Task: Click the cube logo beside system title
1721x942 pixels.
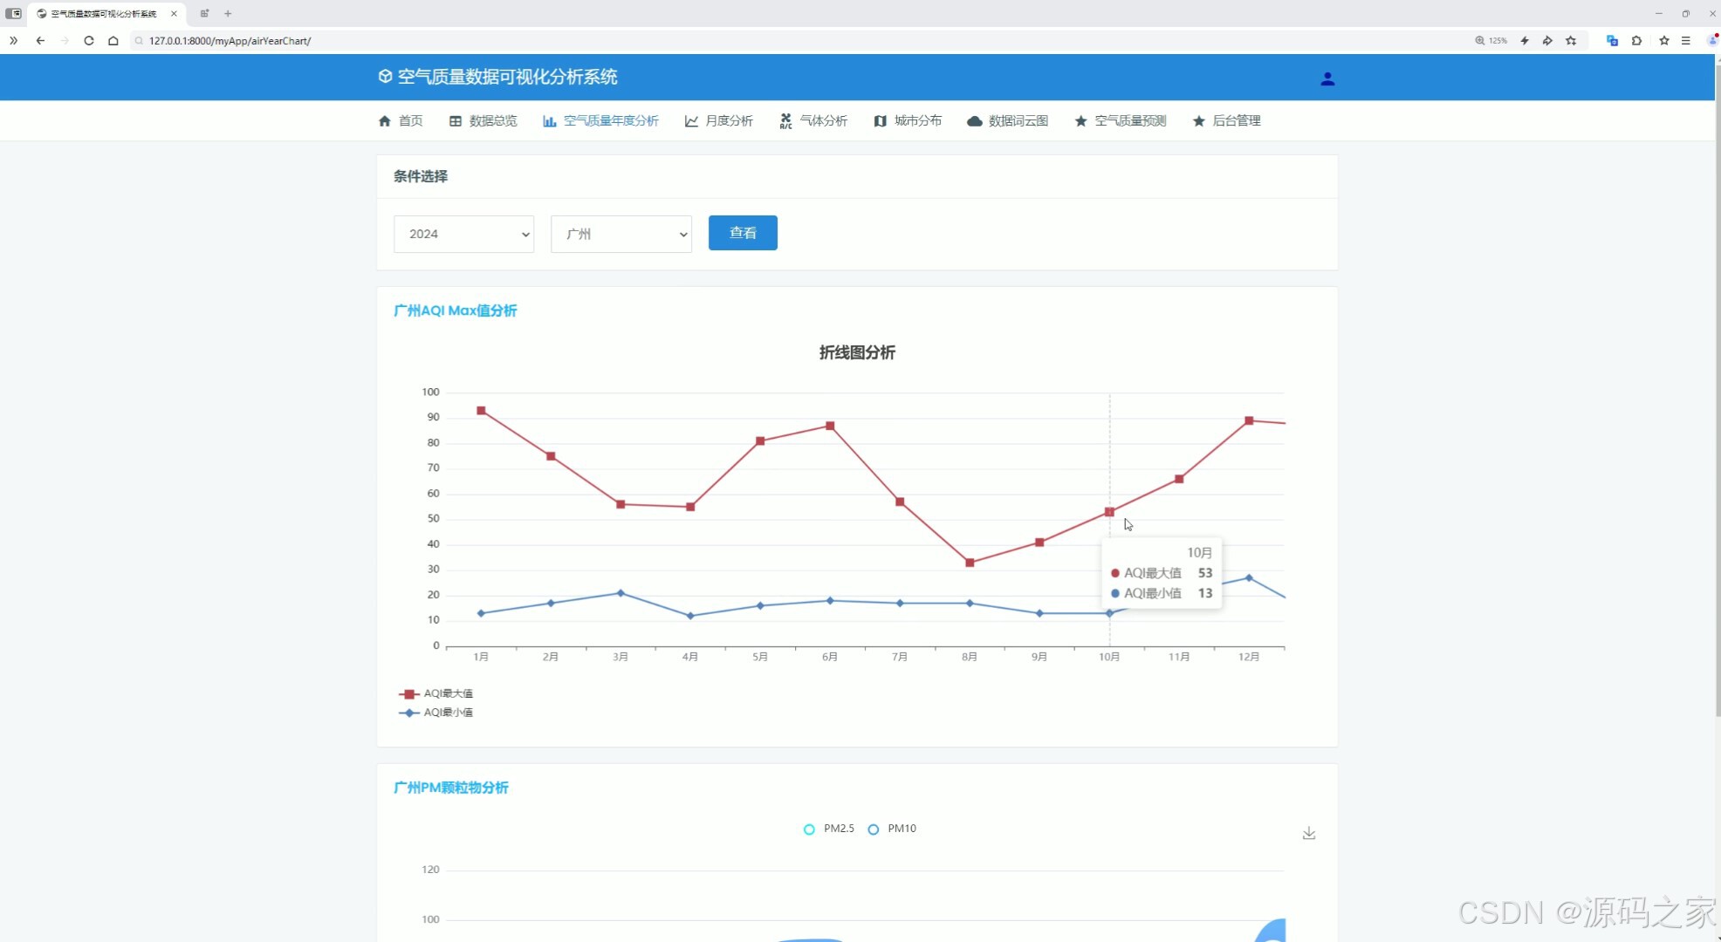Action: [385, 77]
